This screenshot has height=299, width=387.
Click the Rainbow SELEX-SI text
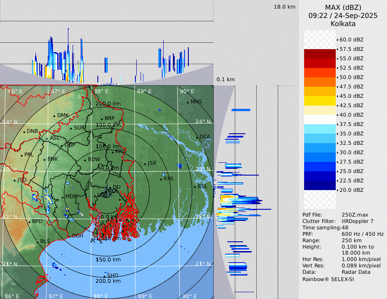328,279
